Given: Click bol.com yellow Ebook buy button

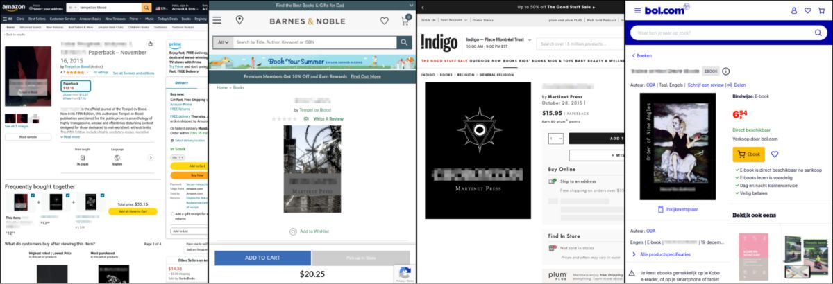Looking at the screenshot, I should coord(748,154).
